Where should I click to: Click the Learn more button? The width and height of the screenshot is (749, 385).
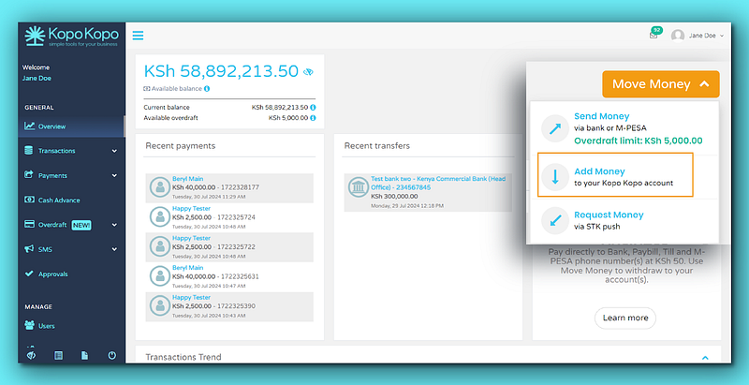[x=624, y=318]
